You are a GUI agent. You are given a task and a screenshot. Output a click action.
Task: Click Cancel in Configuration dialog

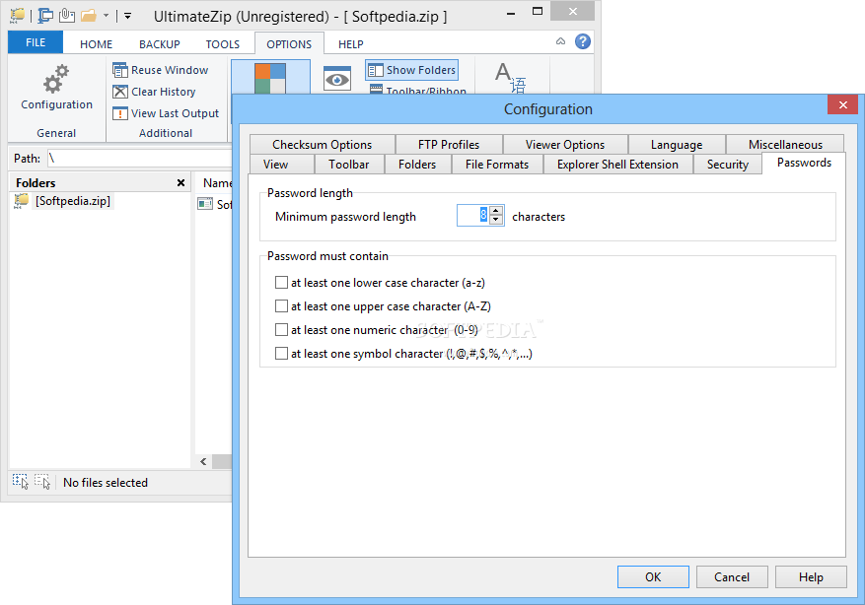coord(732,576)
